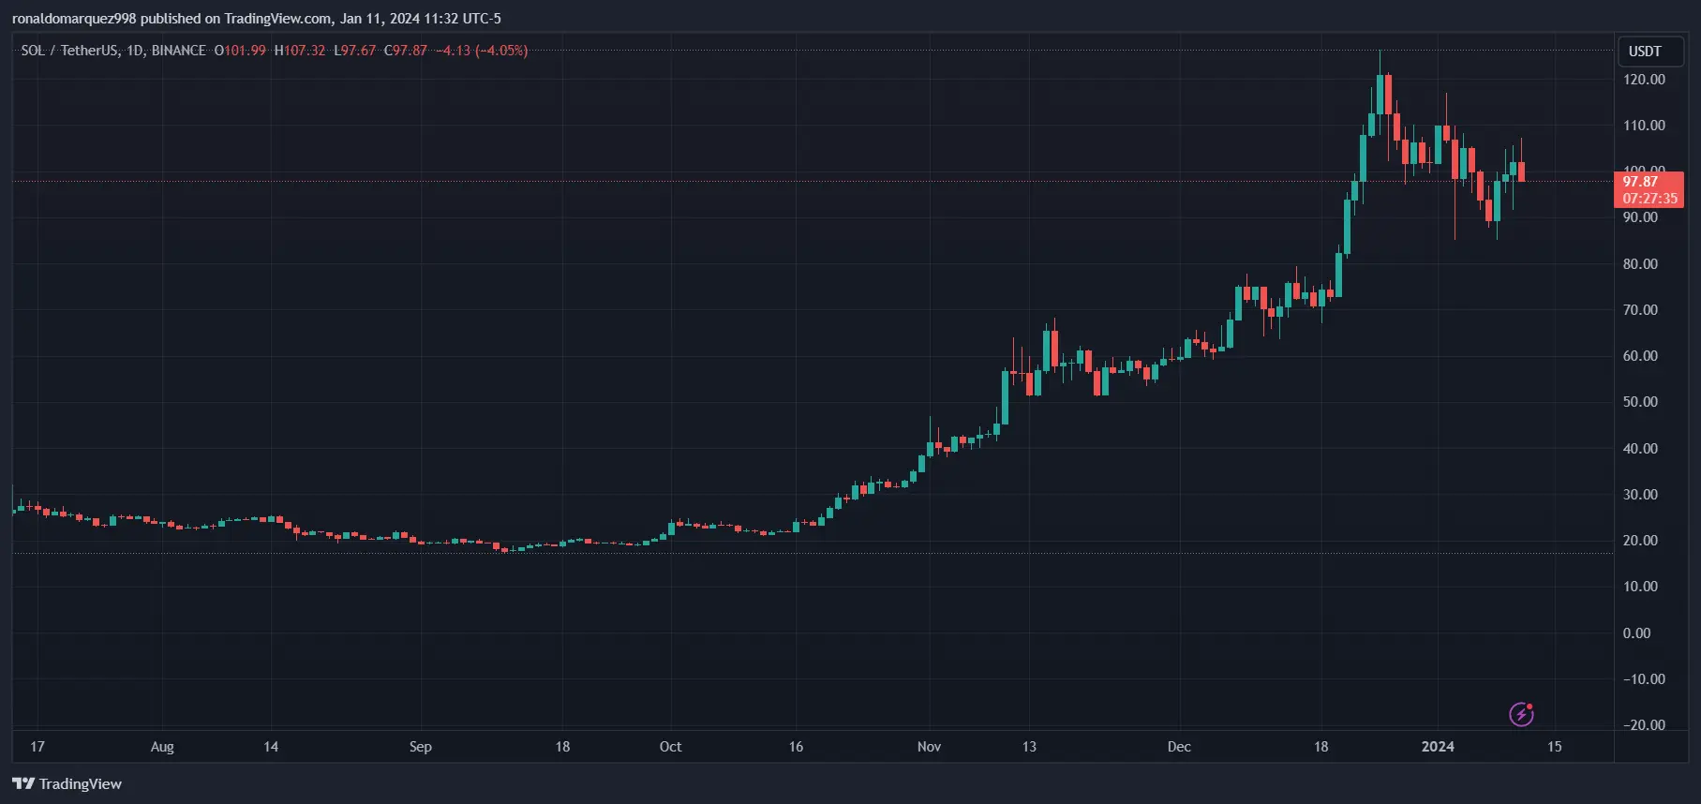Click the low value L97.67
Image resolution: width=1701 pixels, height=804 pixels.
tap(355, 51)
